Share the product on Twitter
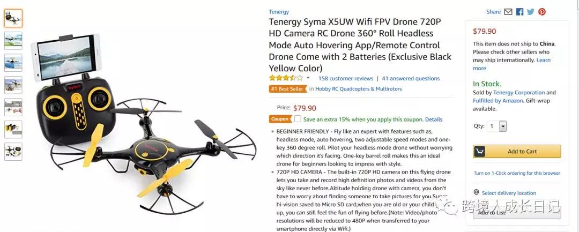The height and width of the screenshot is (232, 579). pyautogui.click(x=531, y=12)
